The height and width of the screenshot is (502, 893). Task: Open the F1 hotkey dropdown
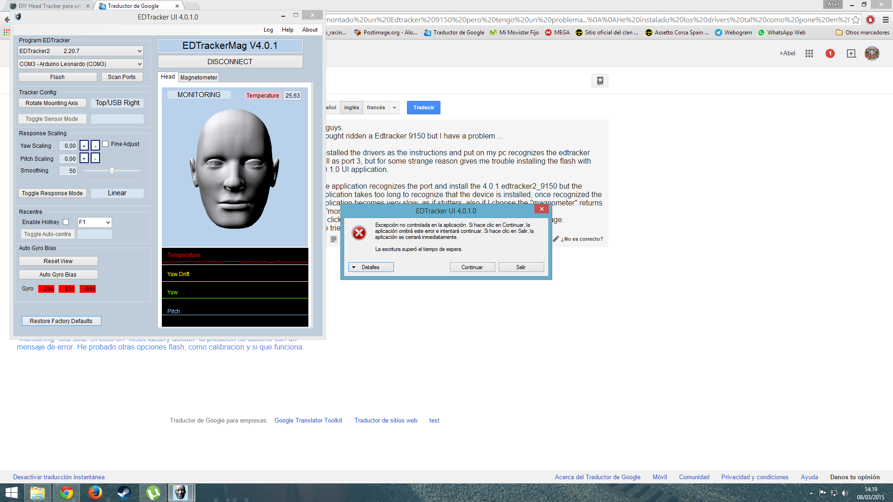pyautogui.click(x=94, y=222)
